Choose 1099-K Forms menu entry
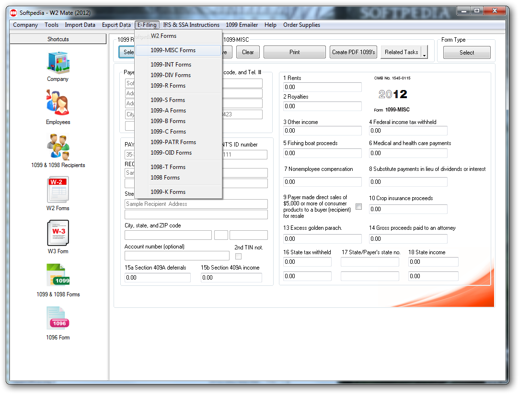This screenshot has width=519, height=394. click(179, 191)
